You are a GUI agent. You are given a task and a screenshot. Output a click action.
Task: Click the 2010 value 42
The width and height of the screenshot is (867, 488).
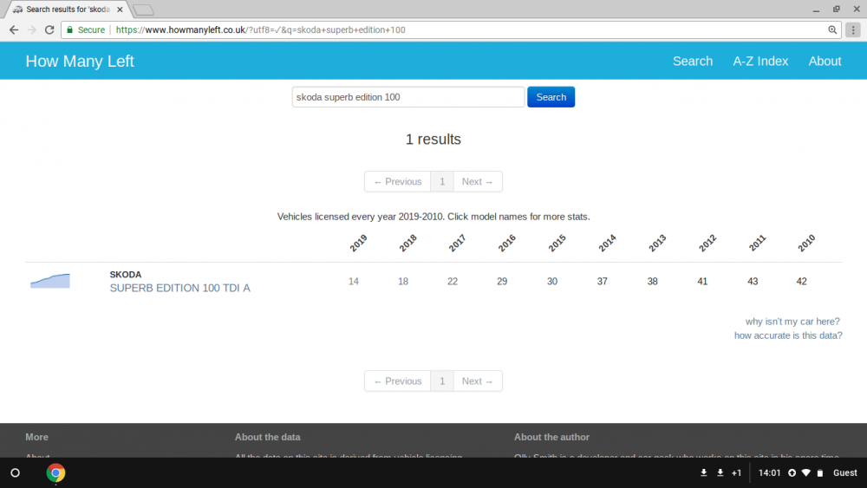(x=801, y=282)
